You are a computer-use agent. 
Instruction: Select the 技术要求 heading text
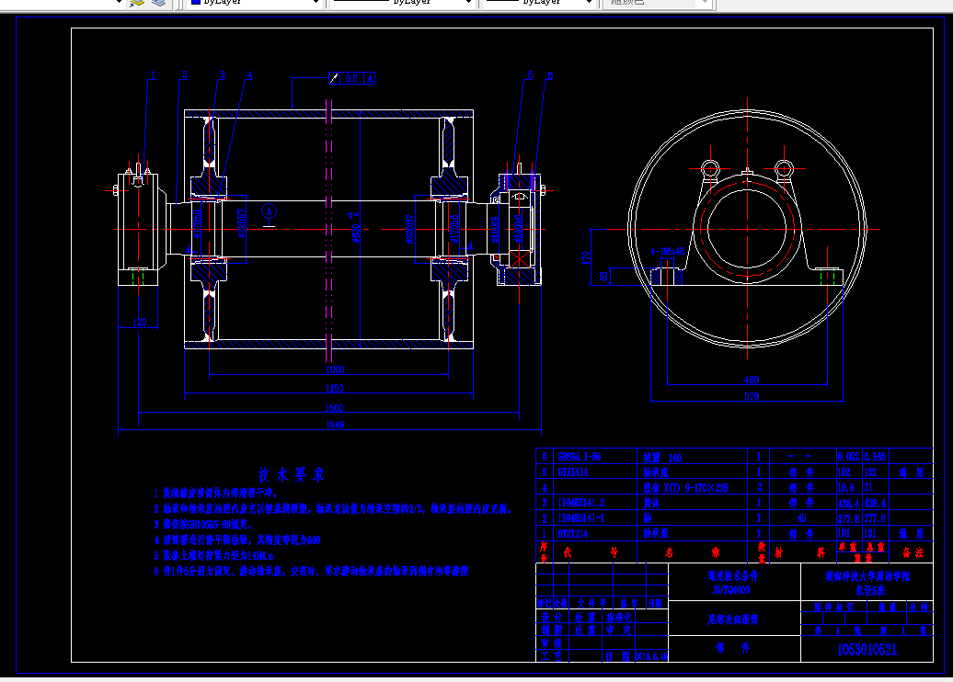tap(292, 475)
